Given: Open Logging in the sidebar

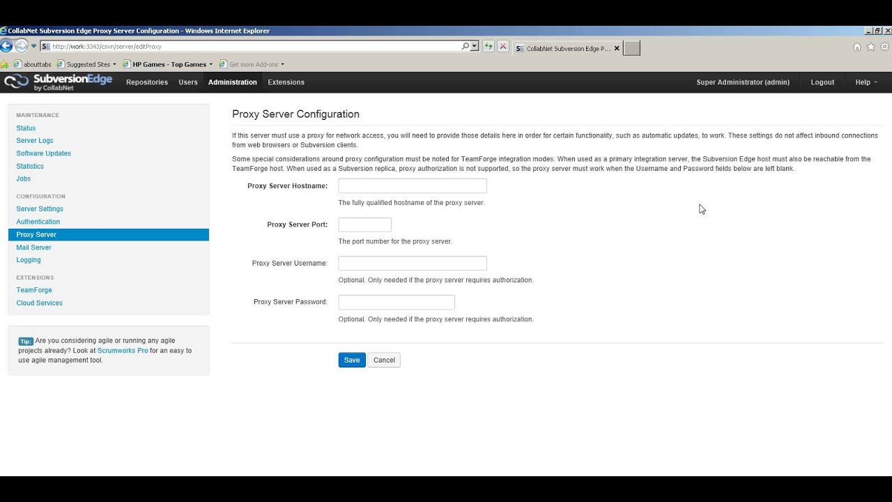Looking at the screenshot, I should pos(29,260).
